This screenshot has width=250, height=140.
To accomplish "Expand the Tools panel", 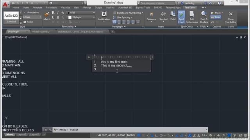I will click(204, 27).
